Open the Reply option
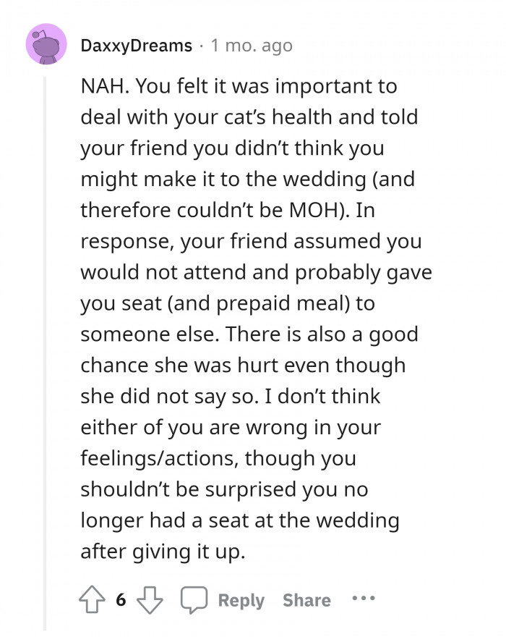 pyautogui.click(x=241, y=599)
